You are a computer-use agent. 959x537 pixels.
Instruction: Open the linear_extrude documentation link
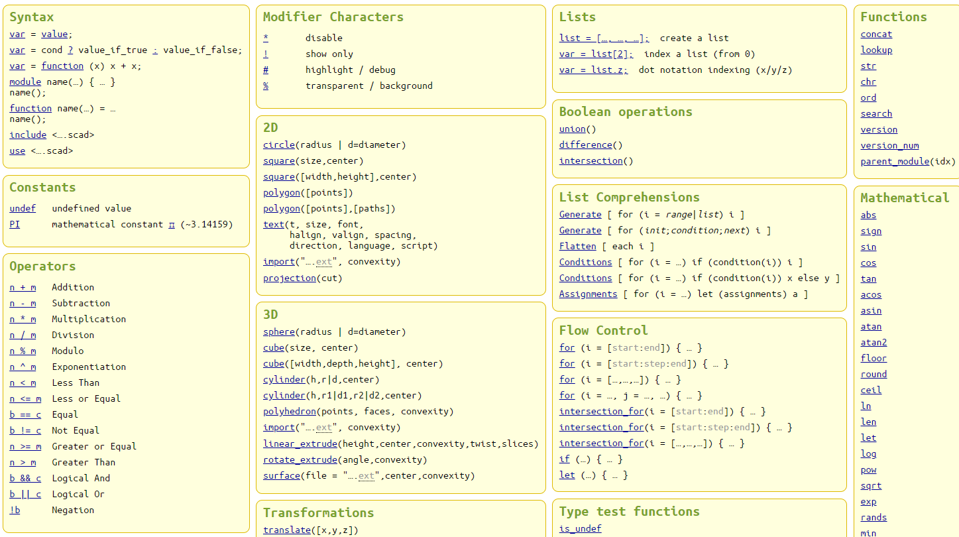click(x=300, y=444)
